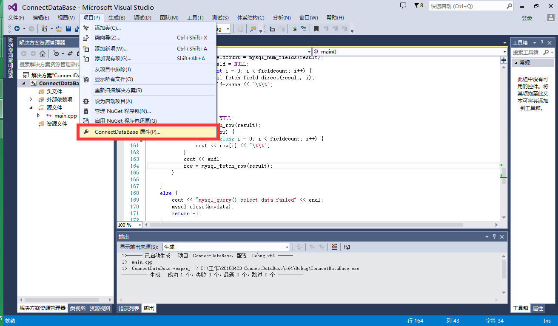Image resolution: width=558 pixels, height=326 pixels.
Task: Toggle auto-hide pushpin on Output panel
Action: coord(494,236)
